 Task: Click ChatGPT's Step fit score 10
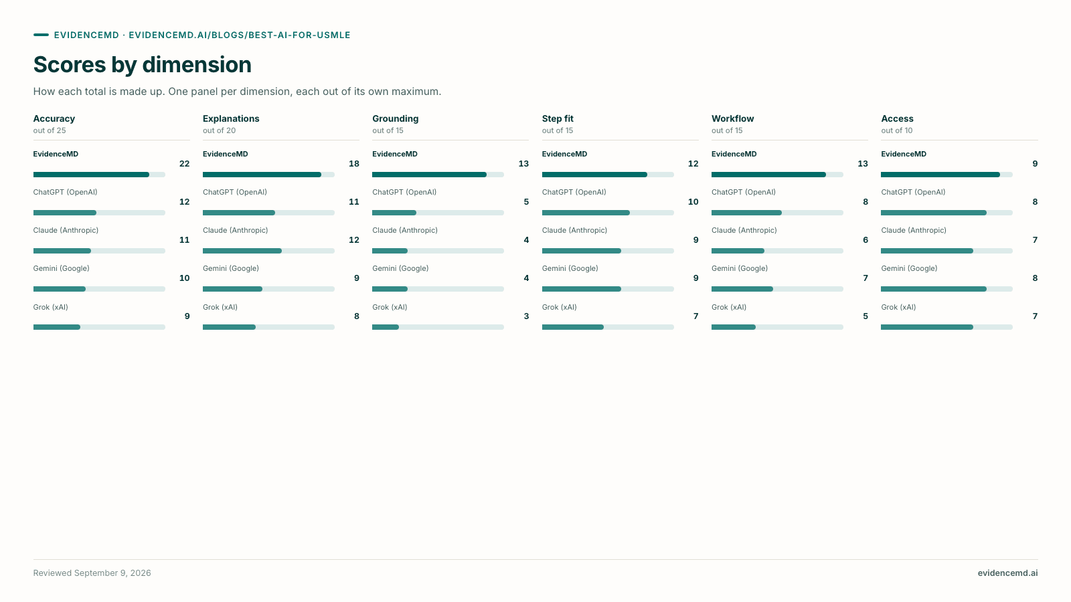[x=693, y=202]
